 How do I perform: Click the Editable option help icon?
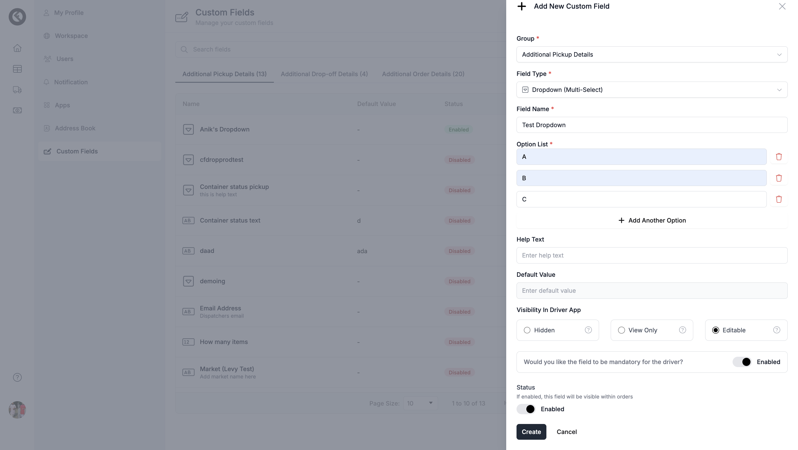point(776,330)
